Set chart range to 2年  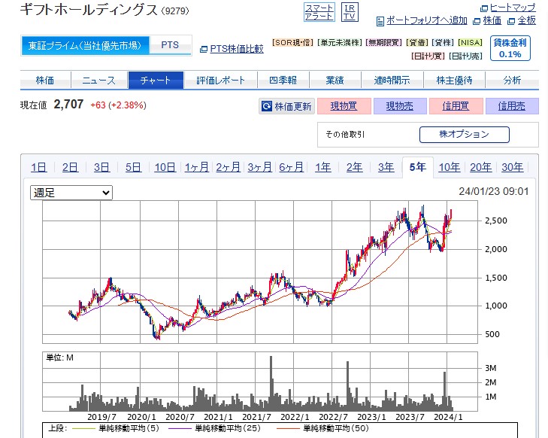354,167
